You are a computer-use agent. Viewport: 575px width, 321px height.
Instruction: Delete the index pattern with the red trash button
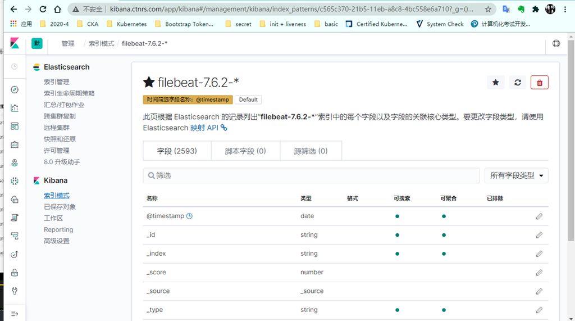(540, 83)
